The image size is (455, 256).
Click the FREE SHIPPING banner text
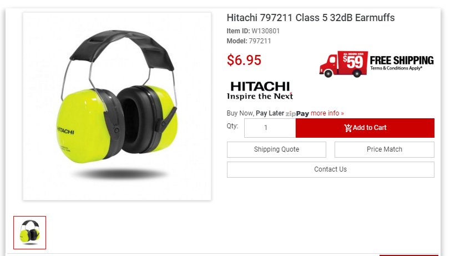pos(402,60)
